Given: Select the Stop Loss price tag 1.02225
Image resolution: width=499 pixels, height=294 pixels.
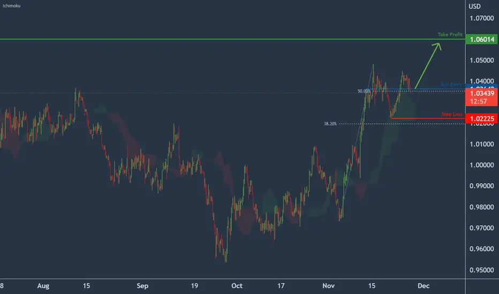Looking at the screenshot, I should click(x=482, y=119).
